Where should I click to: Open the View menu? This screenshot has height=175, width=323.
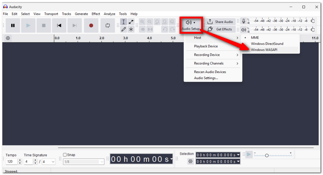coord(37,14)
